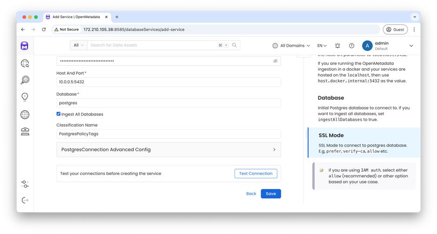This screenshot has width=437, height=234.
Task: Open the All Domains dropdown
Action: coord(291,45)
